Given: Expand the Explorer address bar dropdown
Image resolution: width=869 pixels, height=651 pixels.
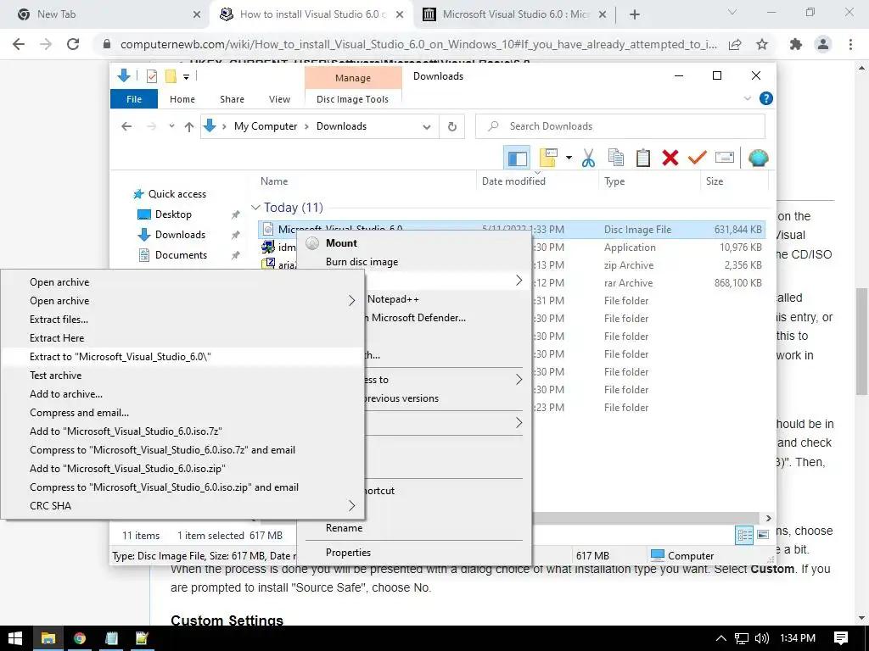Looking at the screenshot, I should (x=426, y=127).
